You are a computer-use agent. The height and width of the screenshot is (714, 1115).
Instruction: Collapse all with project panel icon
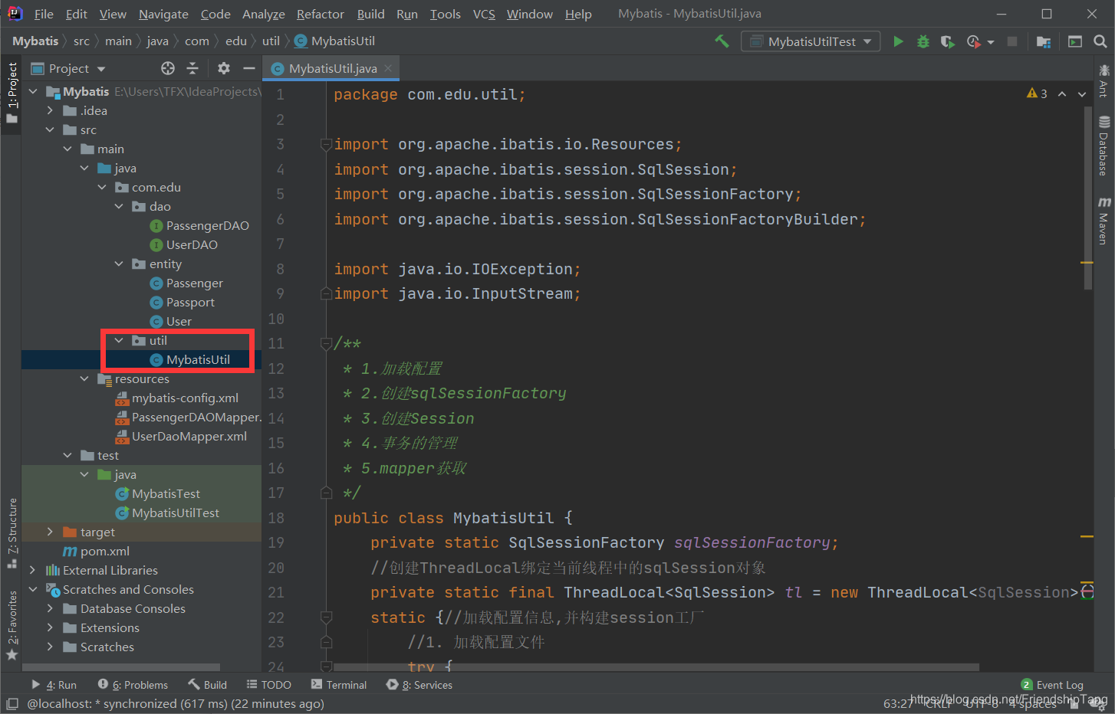(x=192, y=68)
